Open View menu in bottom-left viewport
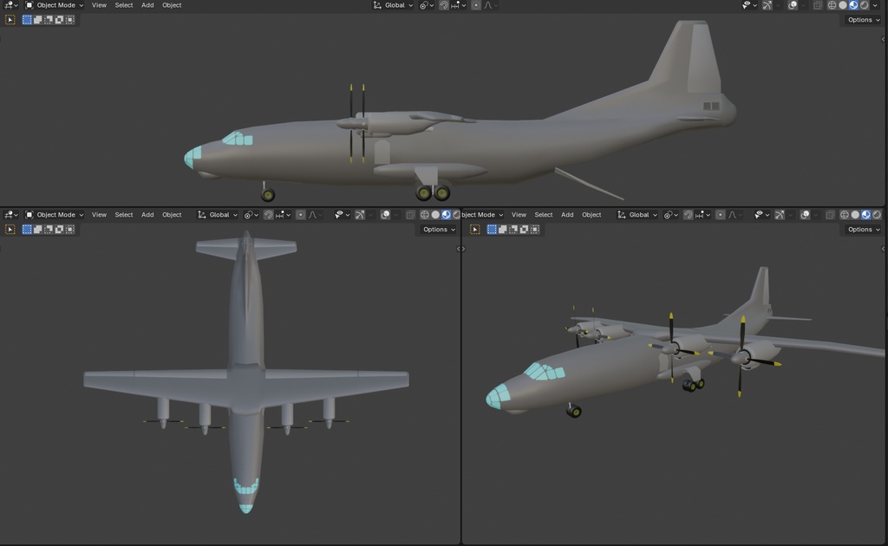 [x=99, y=214]
